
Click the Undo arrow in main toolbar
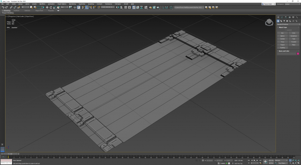tap(2, 7)
